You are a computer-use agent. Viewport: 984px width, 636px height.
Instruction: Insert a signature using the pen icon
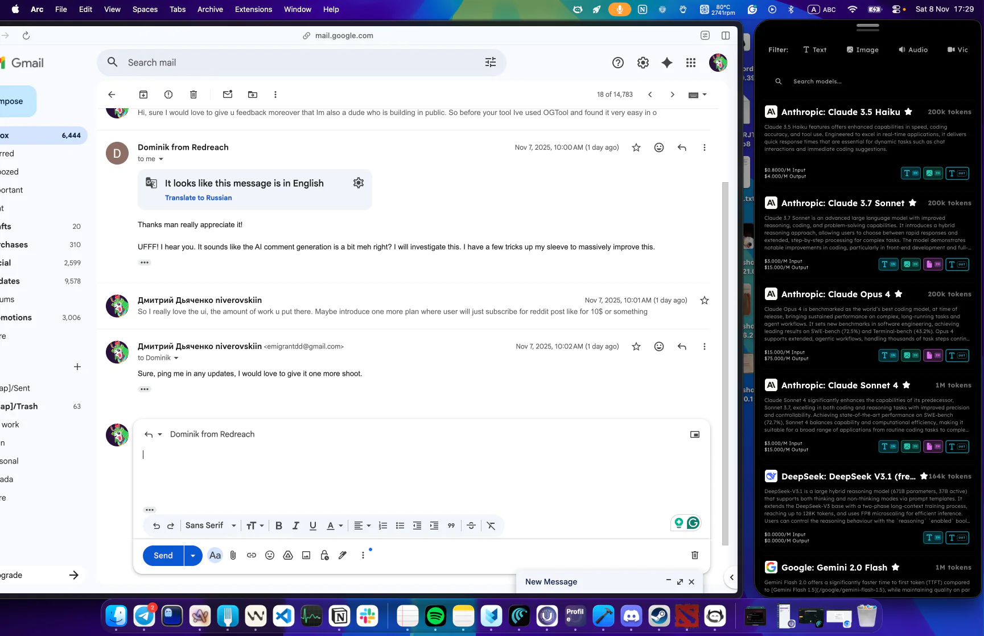coord(342,555)
